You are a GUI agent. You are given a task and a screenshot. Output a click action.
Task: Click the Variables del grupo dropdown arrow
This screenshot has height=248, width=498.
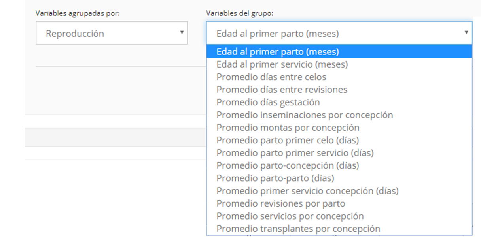[466, 32]
